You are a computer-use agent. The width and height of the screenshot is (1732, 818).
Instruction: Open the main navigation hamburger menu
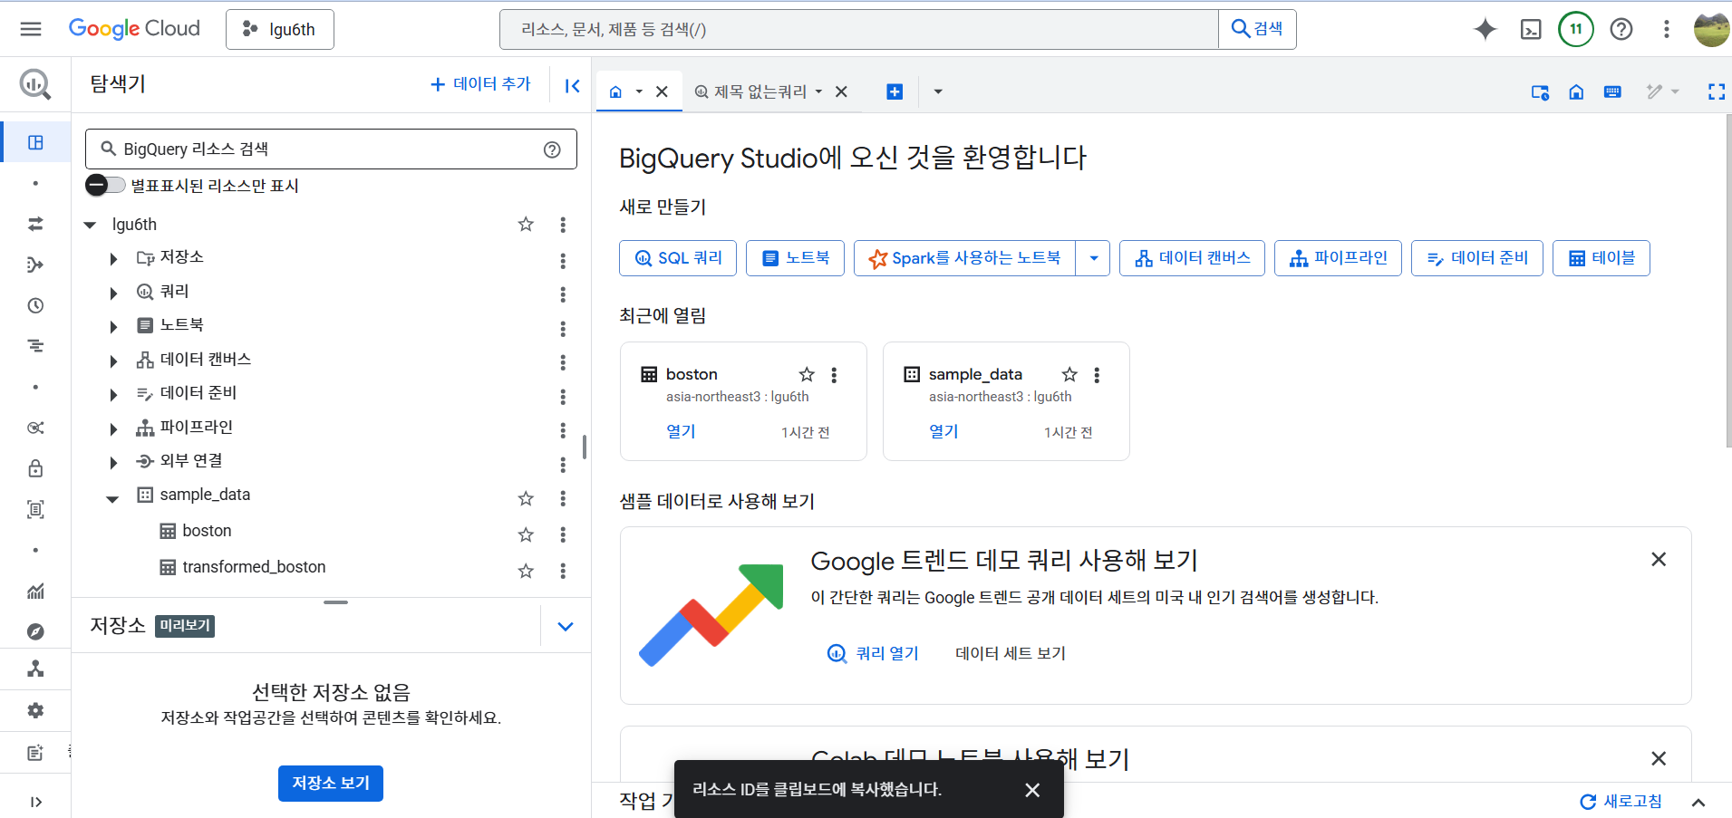pyautogui.click(x=31, y=29)
